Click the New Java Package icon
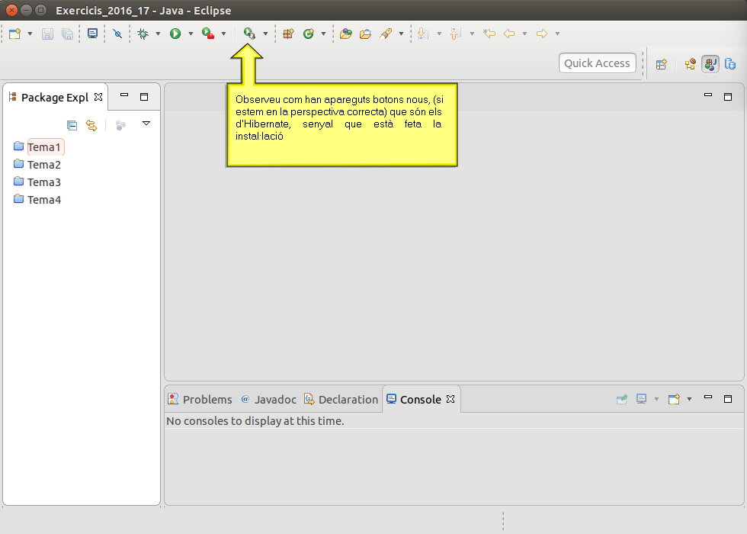The width and height of the screenshot is (747, 534). [288, 34]
